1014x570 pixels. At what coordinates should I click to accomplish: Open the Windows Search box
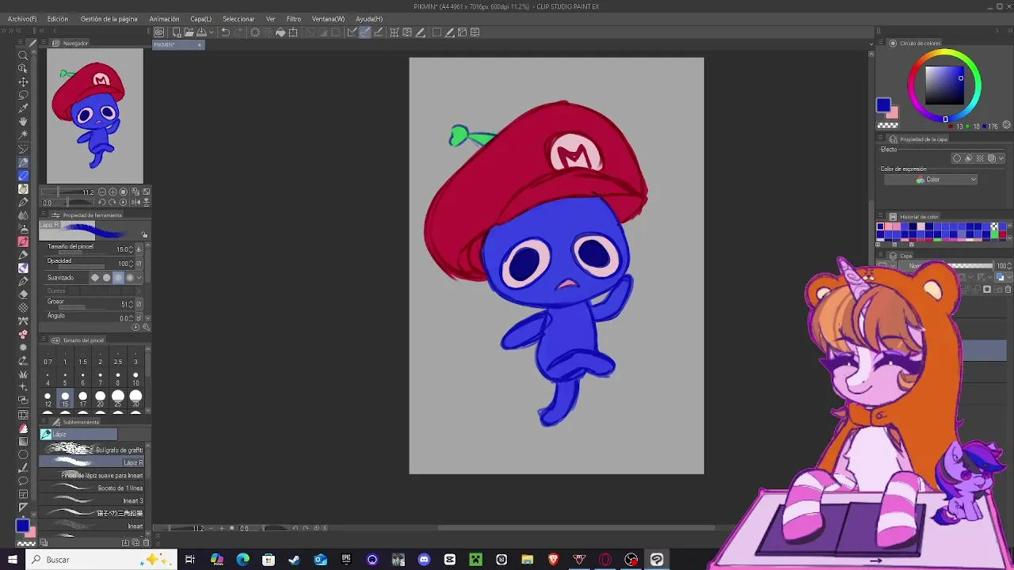(101, 560)
